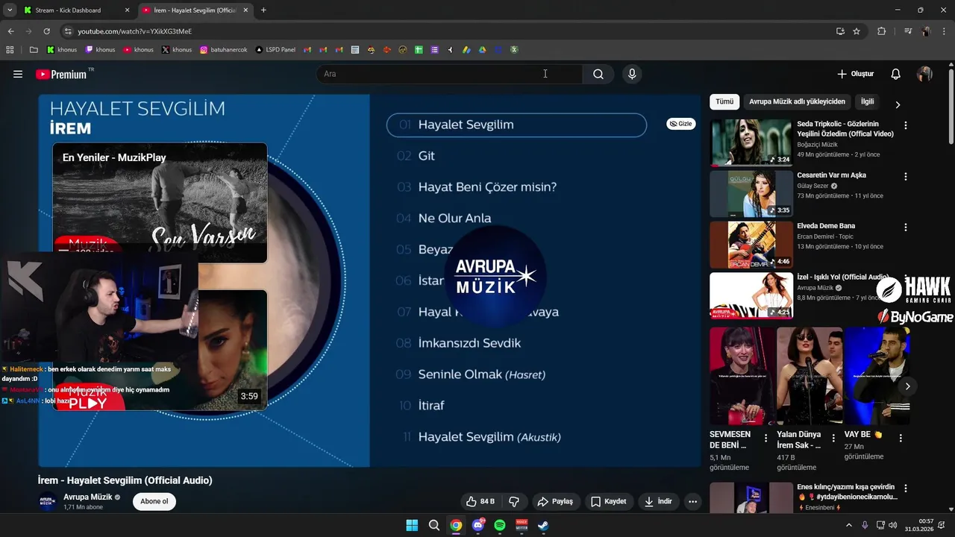The width and height of the screenshot is (955, 537).
Task: Open the Avrupa Müzik channel name link
Action: [88, 497]
